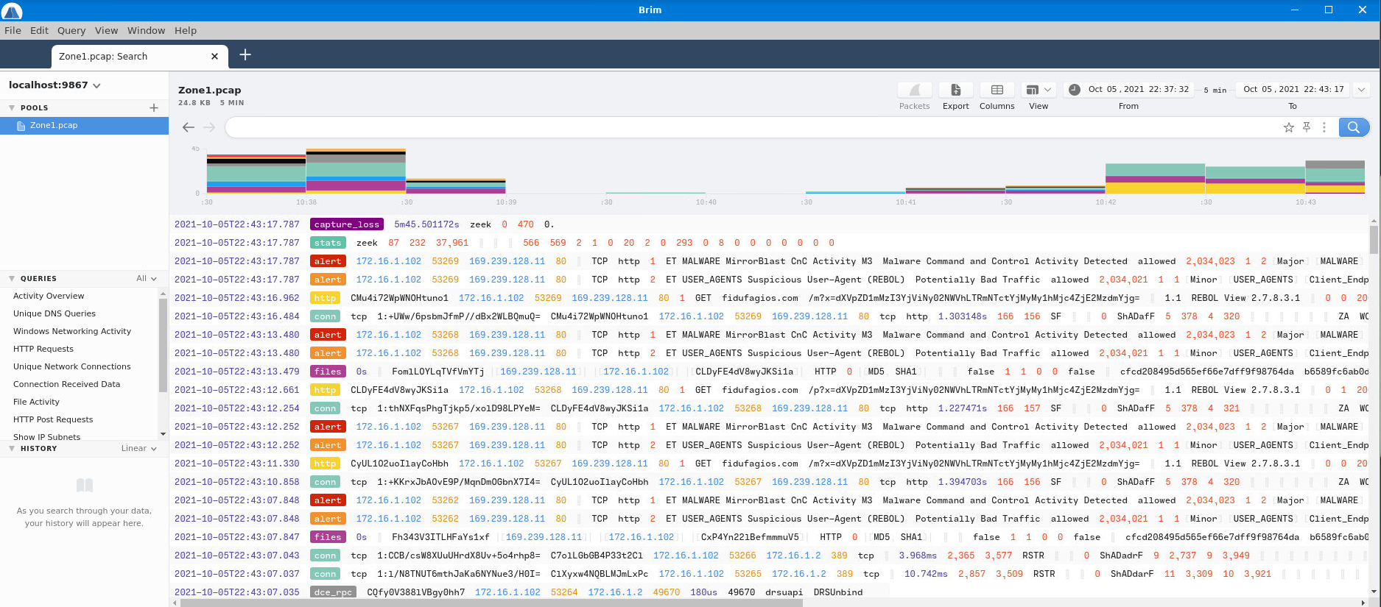Run the HTTP Requests query
The height and width of the screenshot is (607, 1381).
[43, 349]
